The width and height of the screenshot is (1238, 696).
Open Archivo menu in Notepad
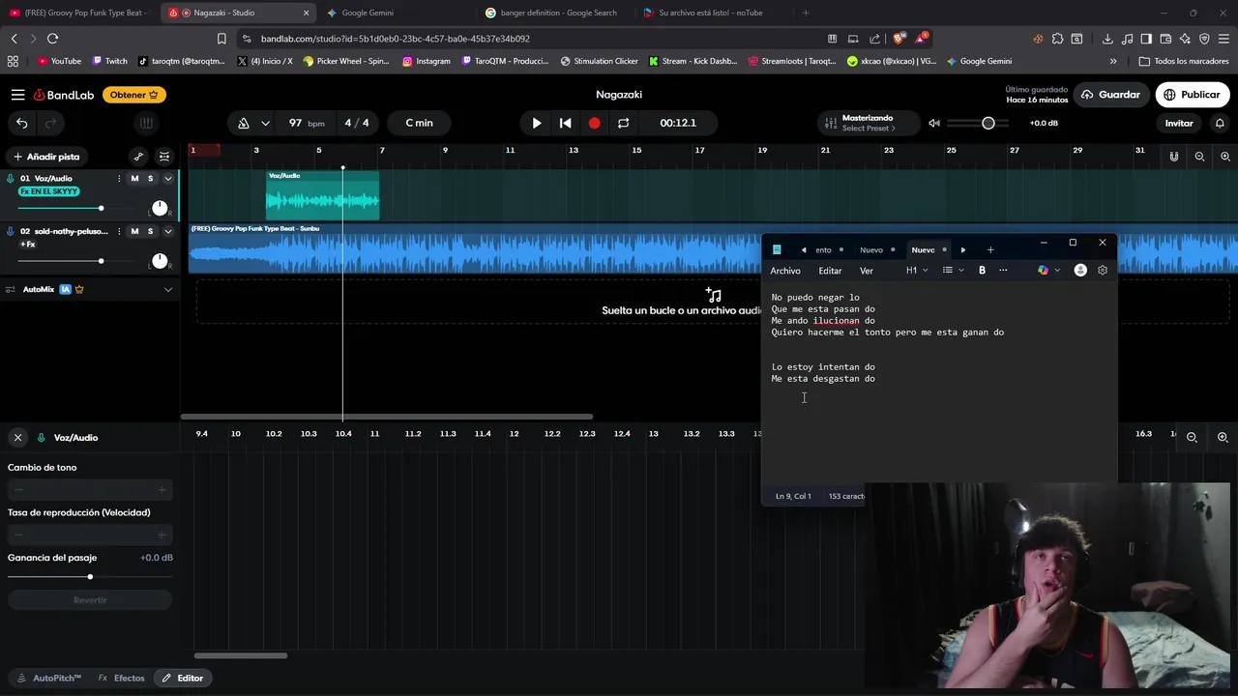(x=785, y=271)
